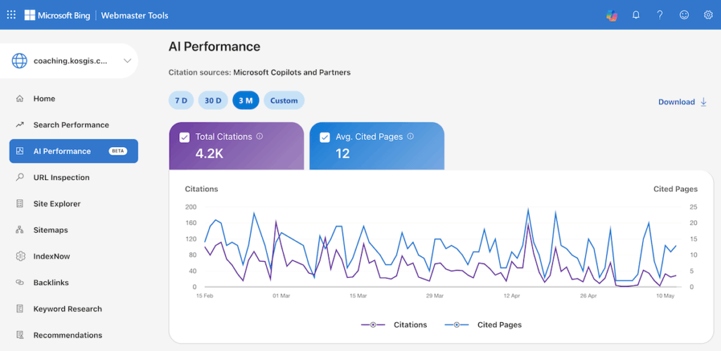Expand the site selector chevron

pyautogui.click(x=127, y=60)
